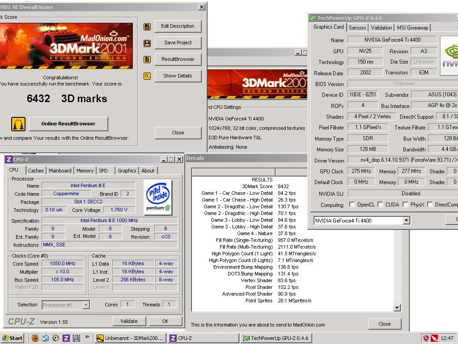Click the Show Details button
This screenshot has height=344, width=458.
tap(178, 76)
